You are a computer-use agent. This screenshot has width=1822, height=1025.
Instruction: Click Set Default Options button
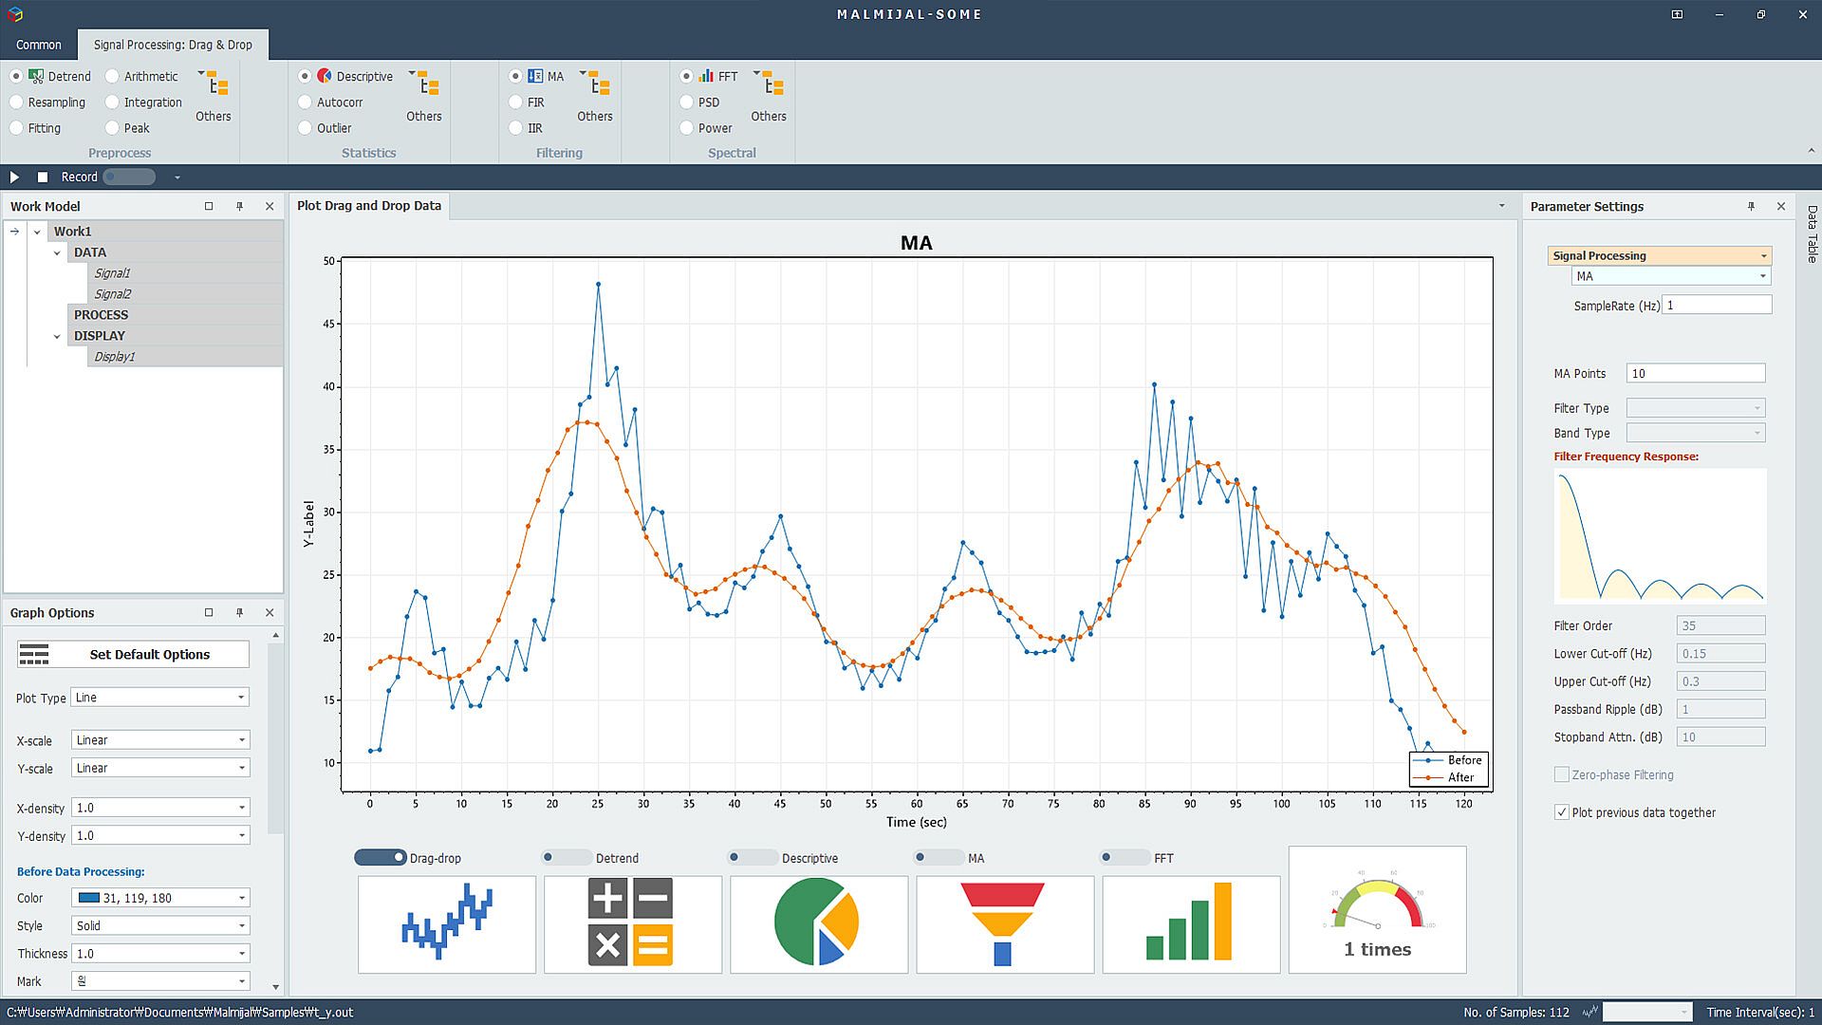(x=134, y=655)
